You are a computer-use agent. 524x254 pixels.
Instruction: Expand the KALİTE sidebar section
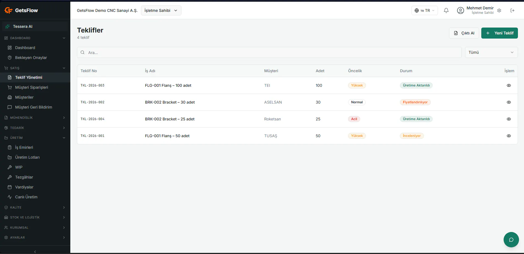point(35,207)
